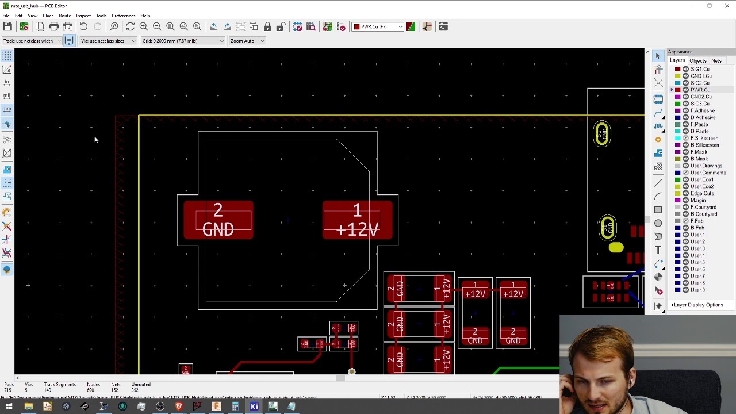Toggle grid display in left toolbar
Screen dimensions: 736x414
7,56
